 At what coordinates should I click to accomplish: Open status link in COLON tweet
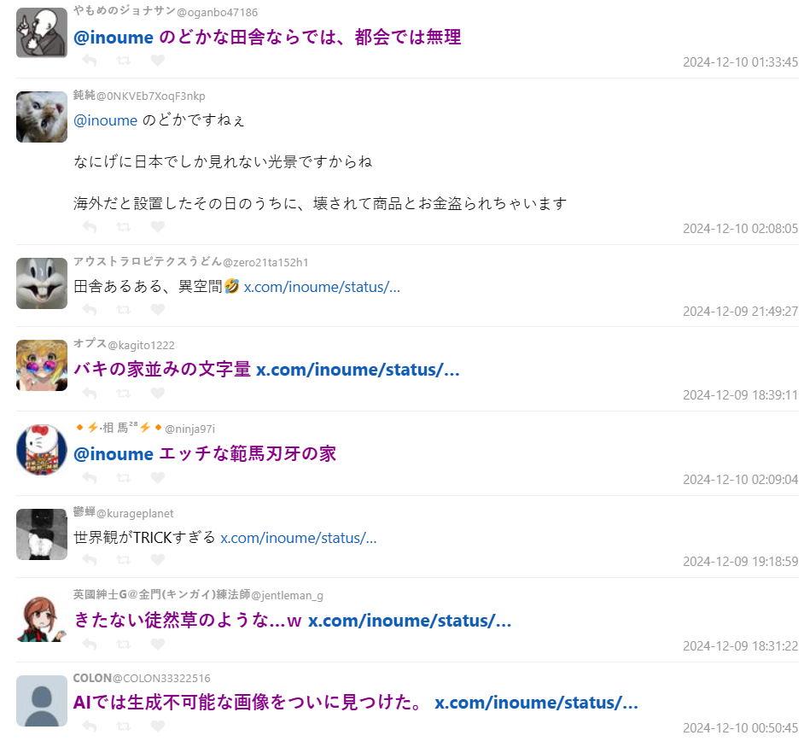(x=536, y=703)
